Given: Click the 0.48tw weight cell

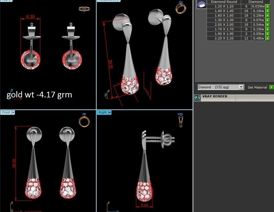Looking at the screenshot, I should click(x=258, y=38).
